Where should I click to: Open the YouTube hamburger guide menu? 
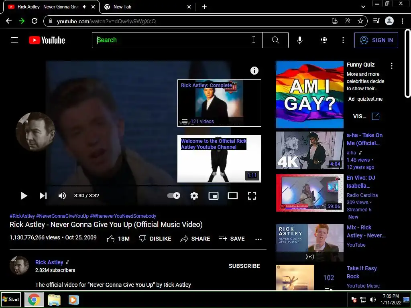14,40
